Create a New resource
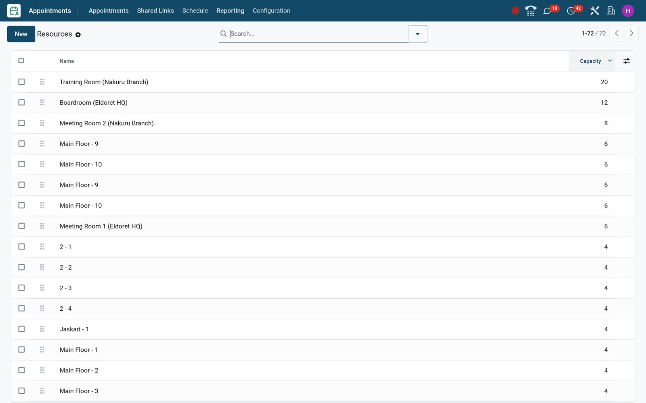 [x=21, y=34]
